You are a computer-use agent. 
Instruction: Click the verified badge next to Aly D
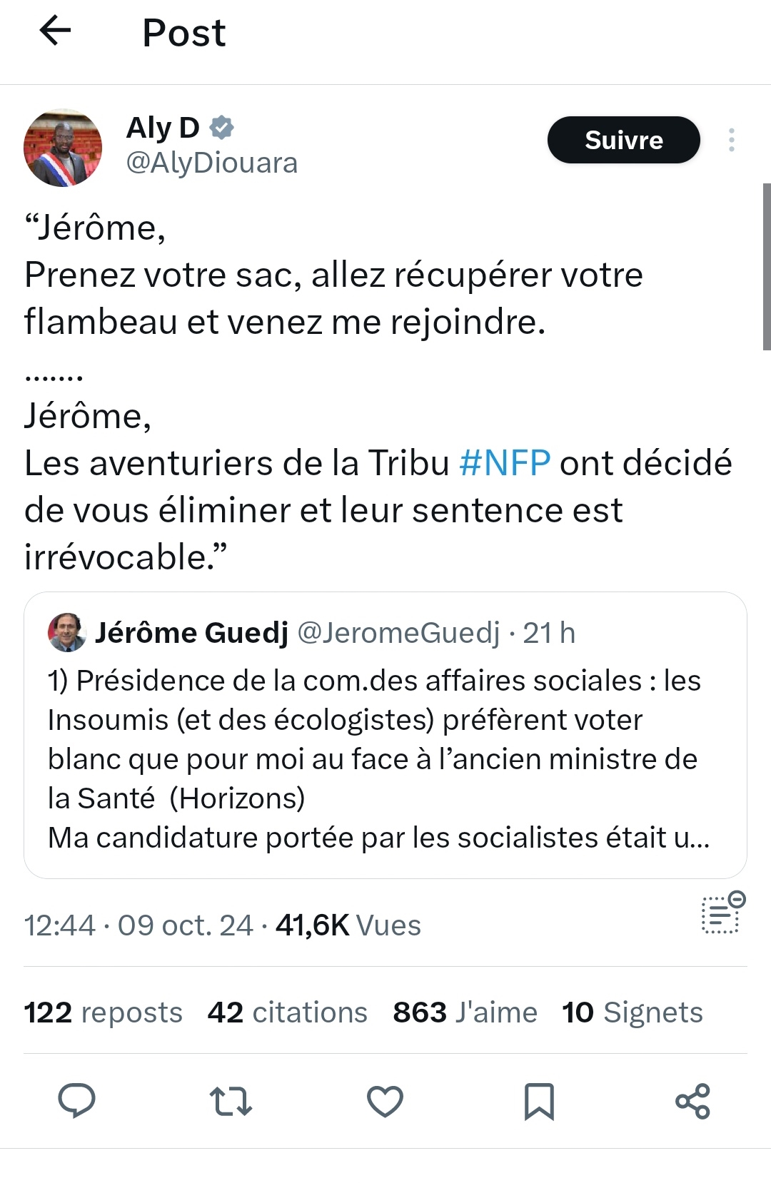point(222,128)
